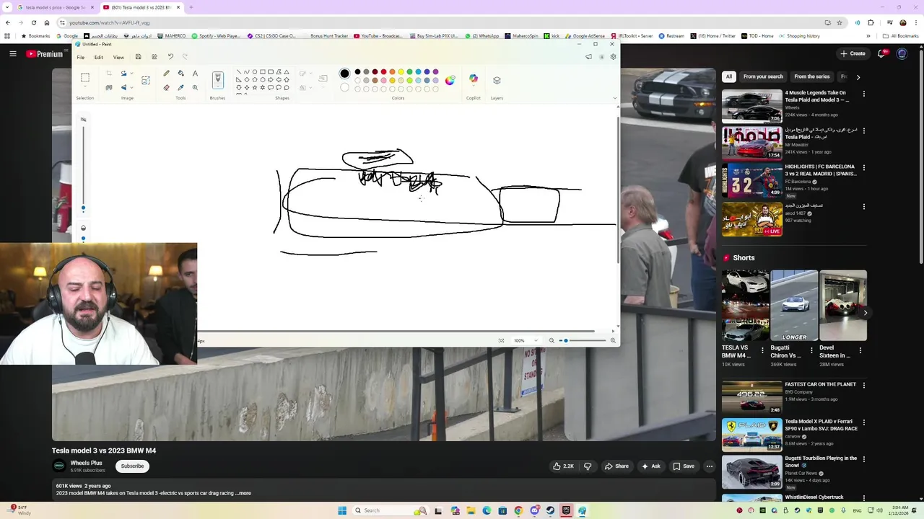Choose the rectangular Selection tool

click(x=85, y=78)
